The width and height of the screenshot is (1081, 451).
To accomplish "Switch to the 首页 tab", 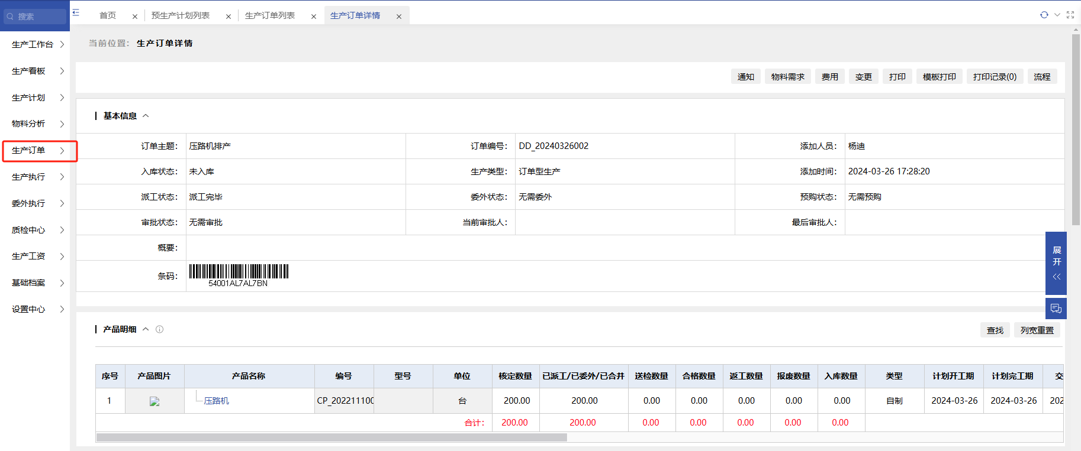I will (108, 15).
